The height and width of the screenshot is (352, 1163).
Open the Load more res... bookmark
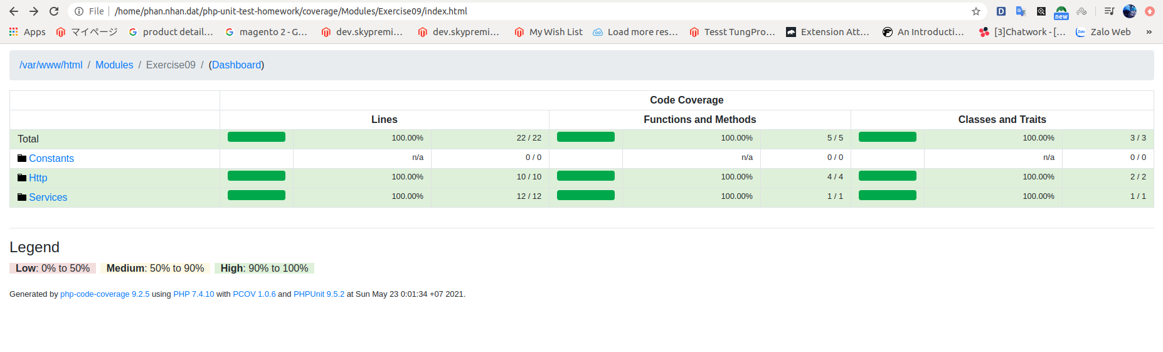click(635, 32)
